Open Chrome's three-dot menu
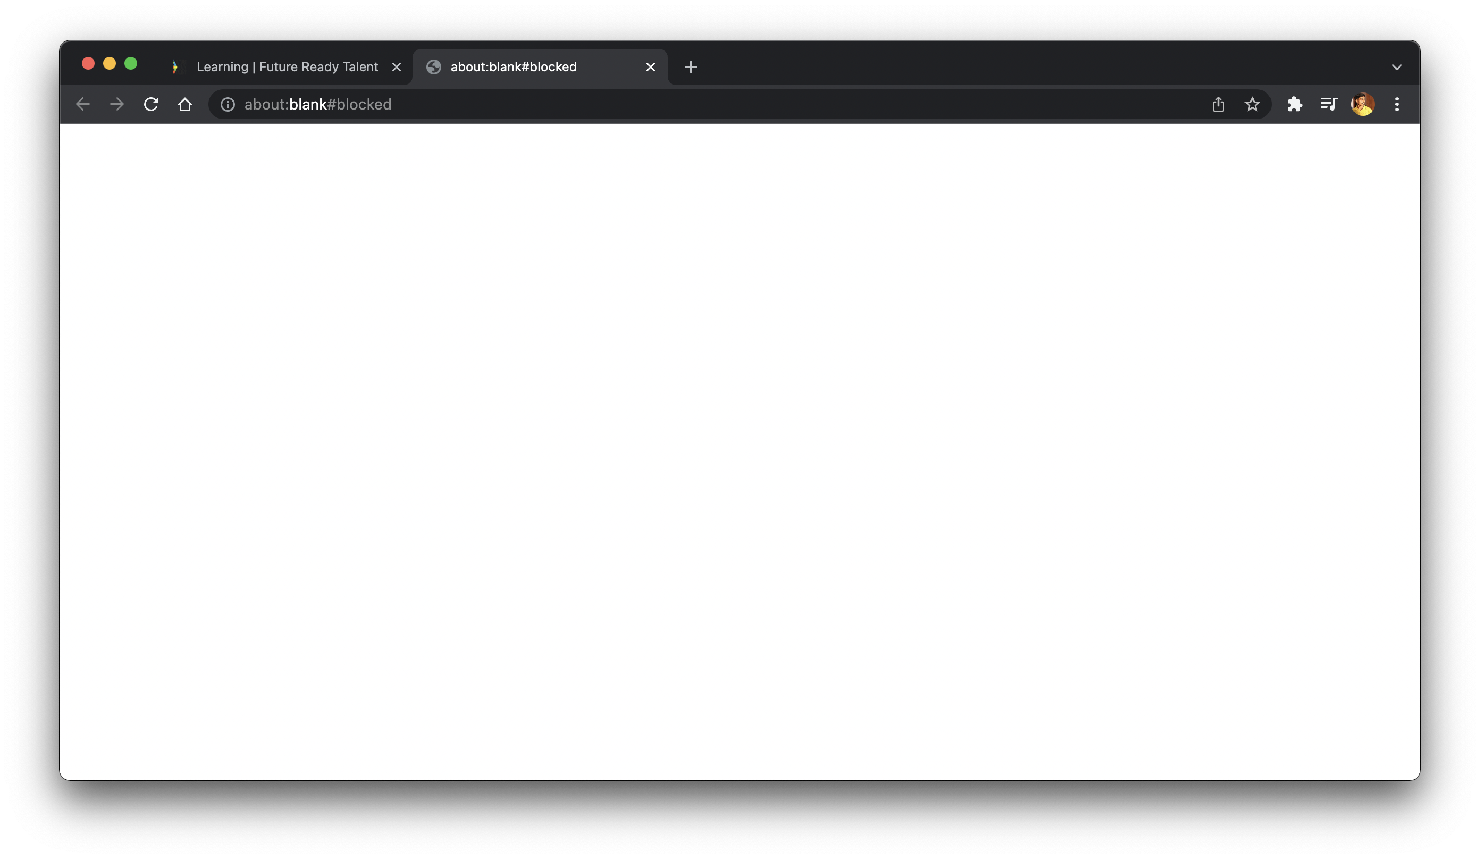 coord(1397,105)
